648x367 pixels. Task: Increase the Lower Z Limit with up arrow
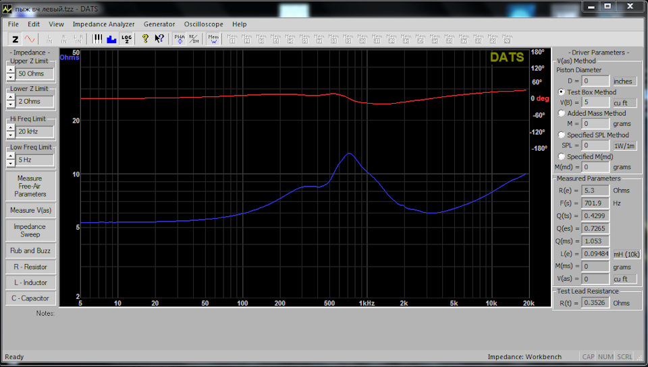coord(11,98)
